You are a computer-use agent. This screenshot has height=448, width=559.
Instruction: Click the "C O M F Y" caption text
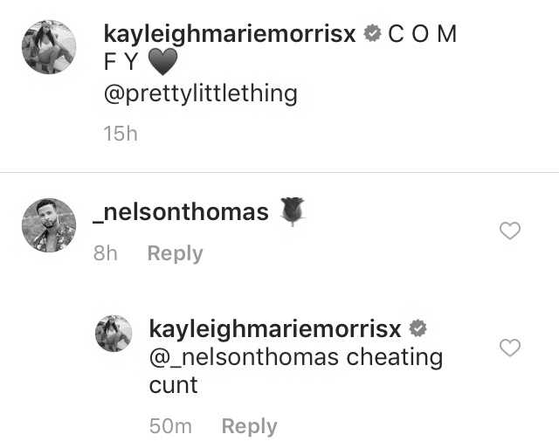coord(280,48)
